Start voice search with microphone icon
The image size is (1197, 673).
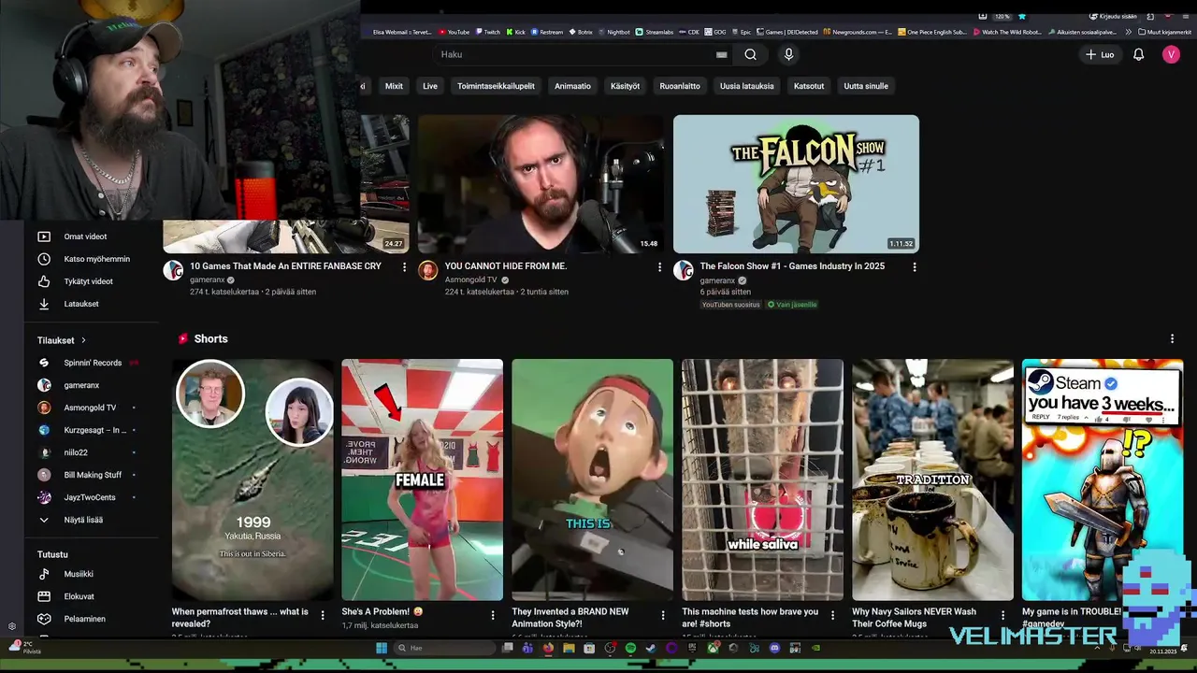pyautogui.click(x=788, y=54)
